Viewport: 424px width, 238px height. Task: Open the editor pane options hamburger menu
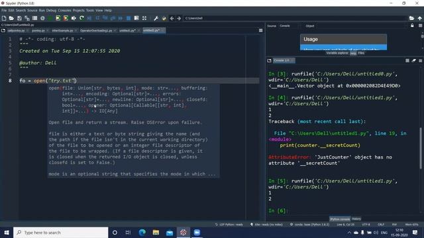260,30
